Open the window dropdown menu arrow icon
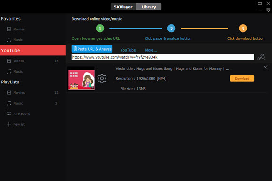 coord(268,10)
